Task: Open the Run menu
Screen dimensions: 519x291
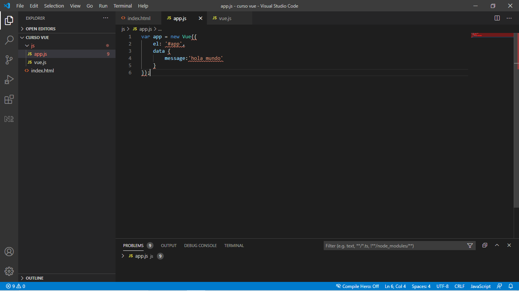Action: pyautogui.click(x=103, y=6)
